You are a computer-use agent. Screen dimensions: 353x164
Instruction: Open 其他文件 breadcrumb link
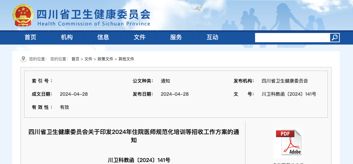pyautogui.click(x=126, y=59)
